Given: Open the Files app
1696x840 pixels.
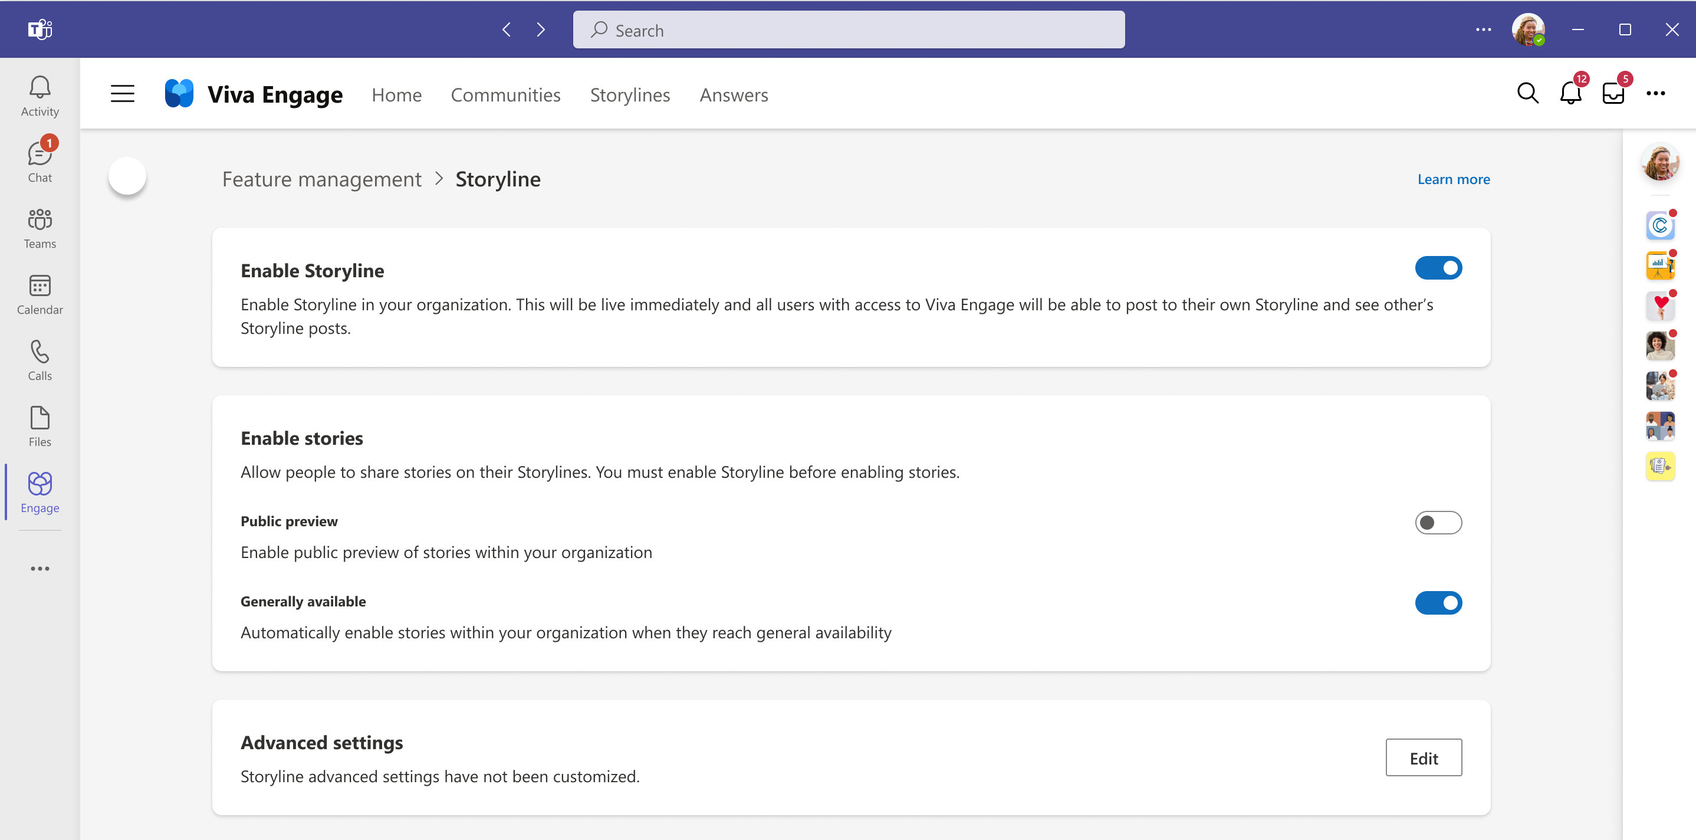Looking at the screenshot, I should click(40, 426).
